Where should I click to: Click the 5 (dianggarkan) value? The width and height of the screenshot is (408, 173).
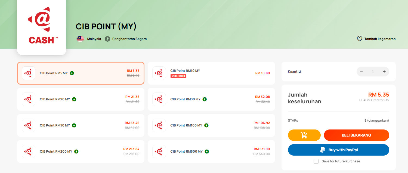377,120
